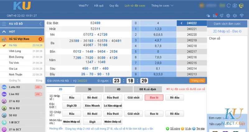Open the settings gear icon

228,16
